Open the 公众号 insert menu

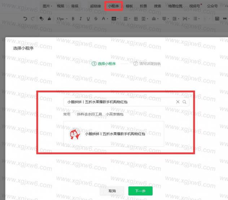(212, 6)
